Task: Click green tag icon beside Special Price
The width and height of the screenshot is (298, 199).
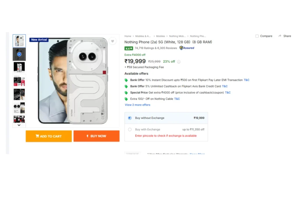Action: tap(126, 93)
